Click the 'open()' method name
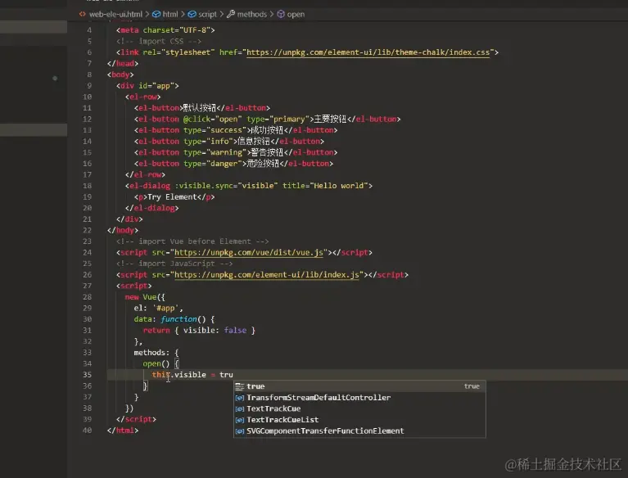Screen dimensions: 628x478 [156, 363]
